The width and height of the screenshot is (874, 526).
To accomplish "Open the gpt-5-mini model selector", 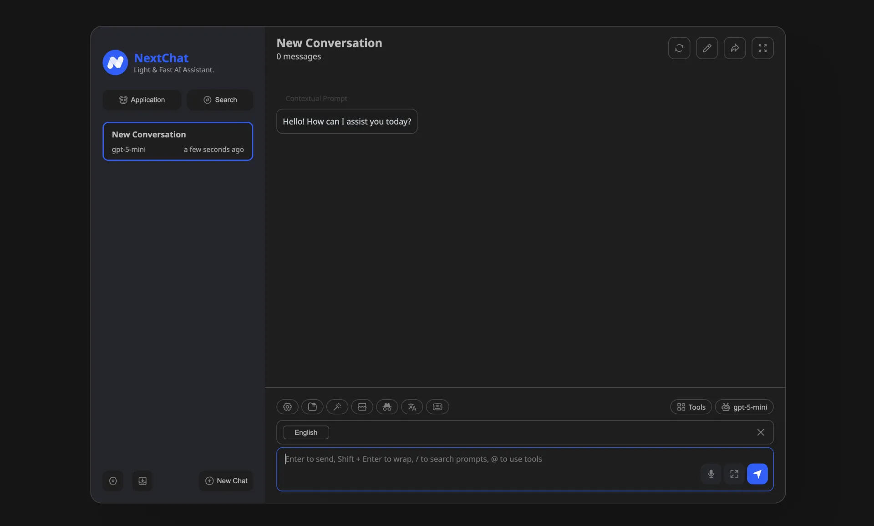I will point(745,407).
